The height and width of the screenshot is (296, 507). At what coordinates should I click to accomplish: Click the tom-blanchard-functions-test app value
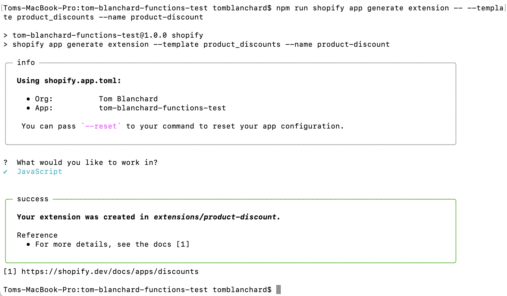(162, 108)
